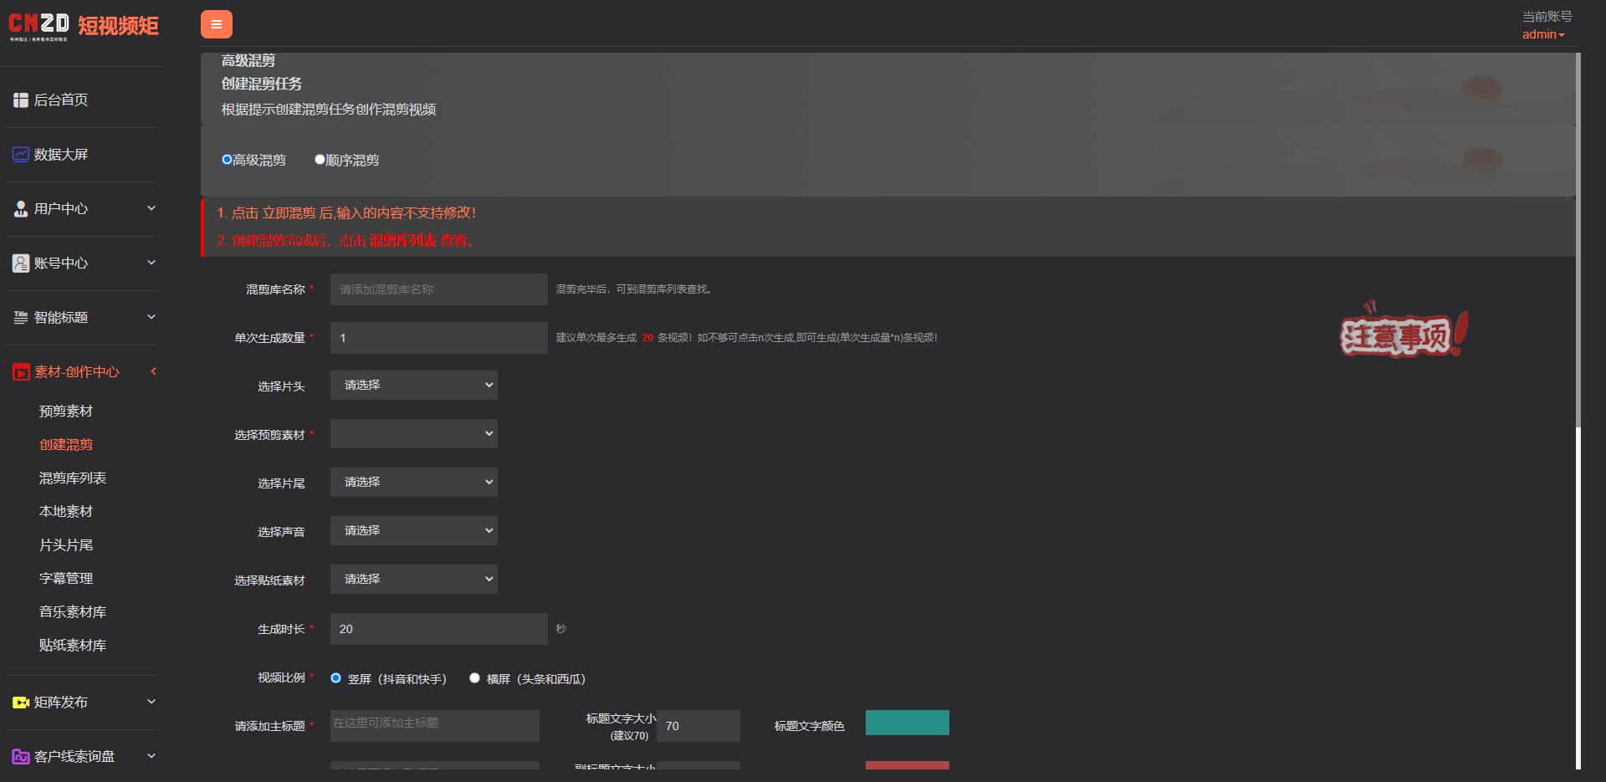Open the admin account dropdown link
This screenshot has width=1606, height=782.
point(1542,34)
